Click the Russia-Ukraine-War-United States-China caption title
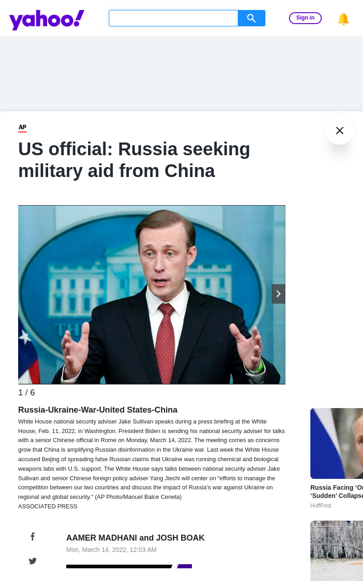 tap(98, 410)
